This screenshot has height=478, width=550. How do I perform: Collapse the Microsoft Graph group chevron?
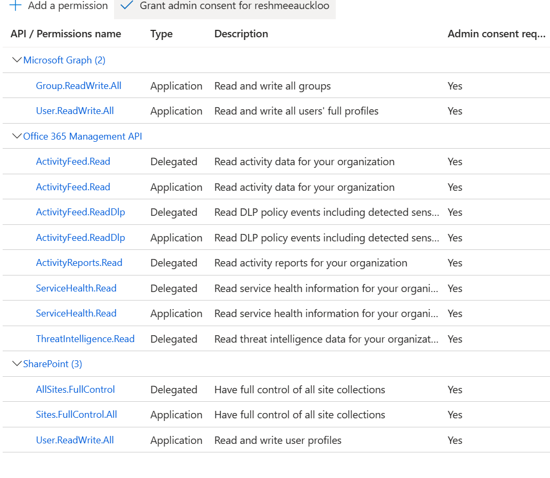click(17, 60)
